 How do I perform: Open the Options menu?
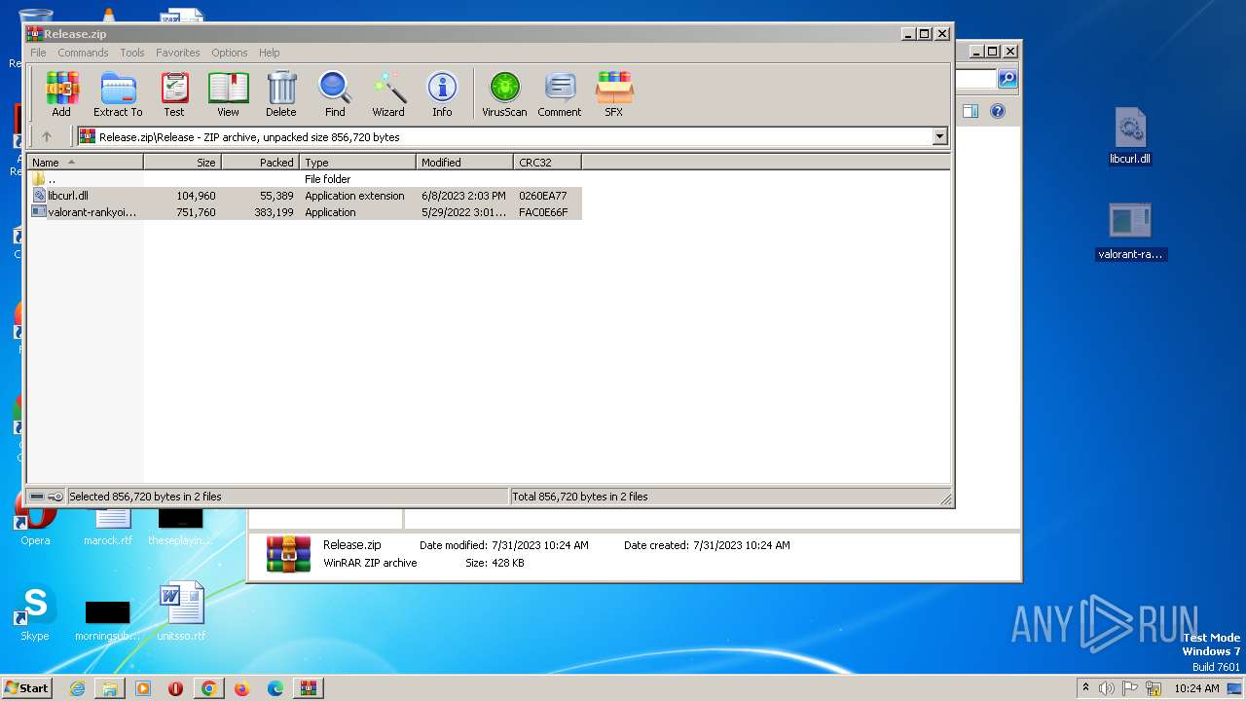click(230, 53)
